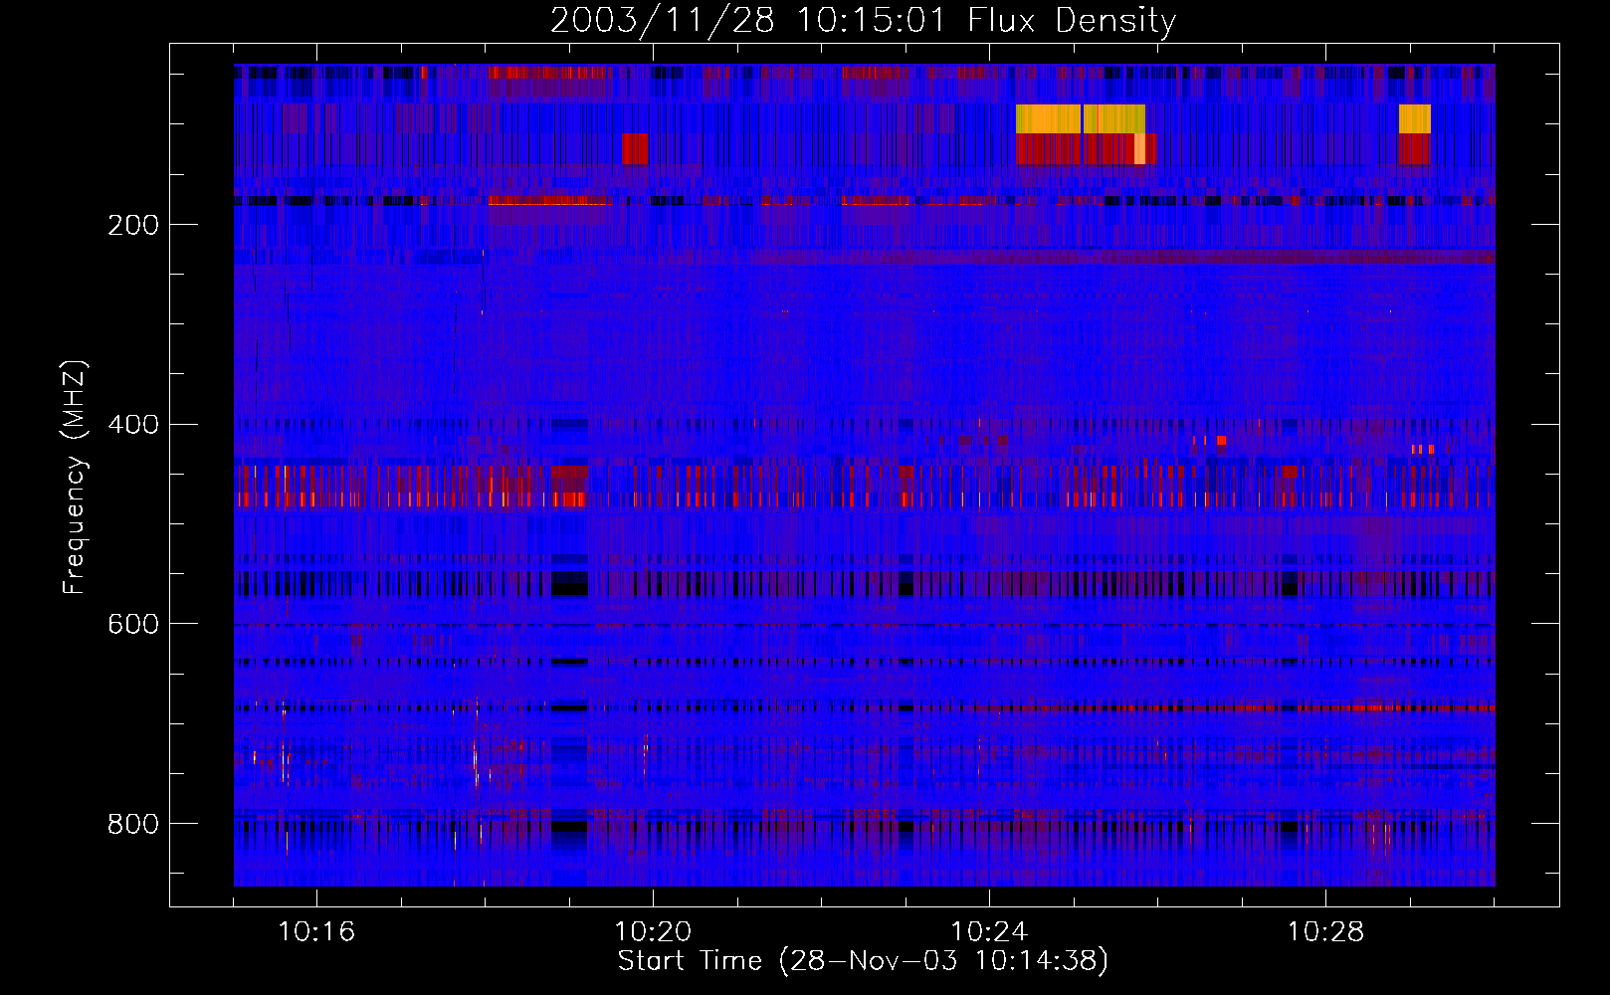Click the 'Start Time (28-Nov-03 10:14:38)' axis label
The width and height of the screenshot is (1610, 995).
coord(863,961)
